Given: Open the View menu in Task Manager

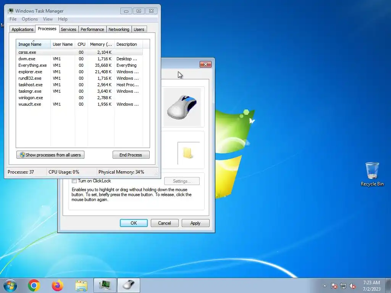Looking at the screenshot, I should 48,19.
